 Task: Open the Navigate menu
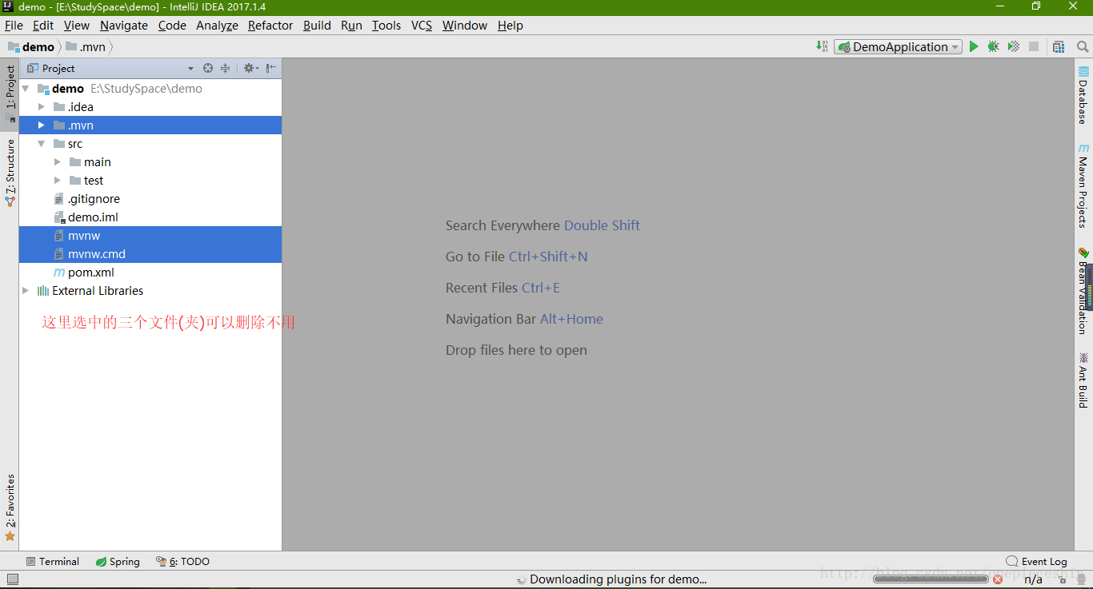coord(124,26)
